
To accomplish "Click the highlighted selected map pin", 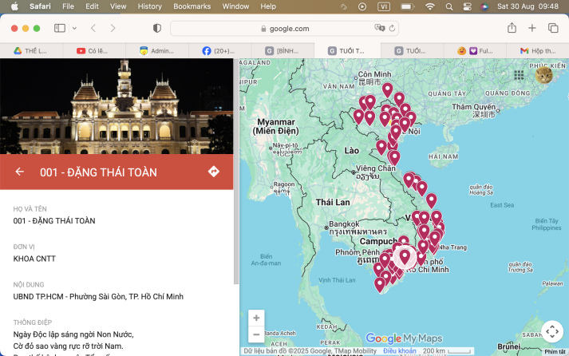I will 405,256.
